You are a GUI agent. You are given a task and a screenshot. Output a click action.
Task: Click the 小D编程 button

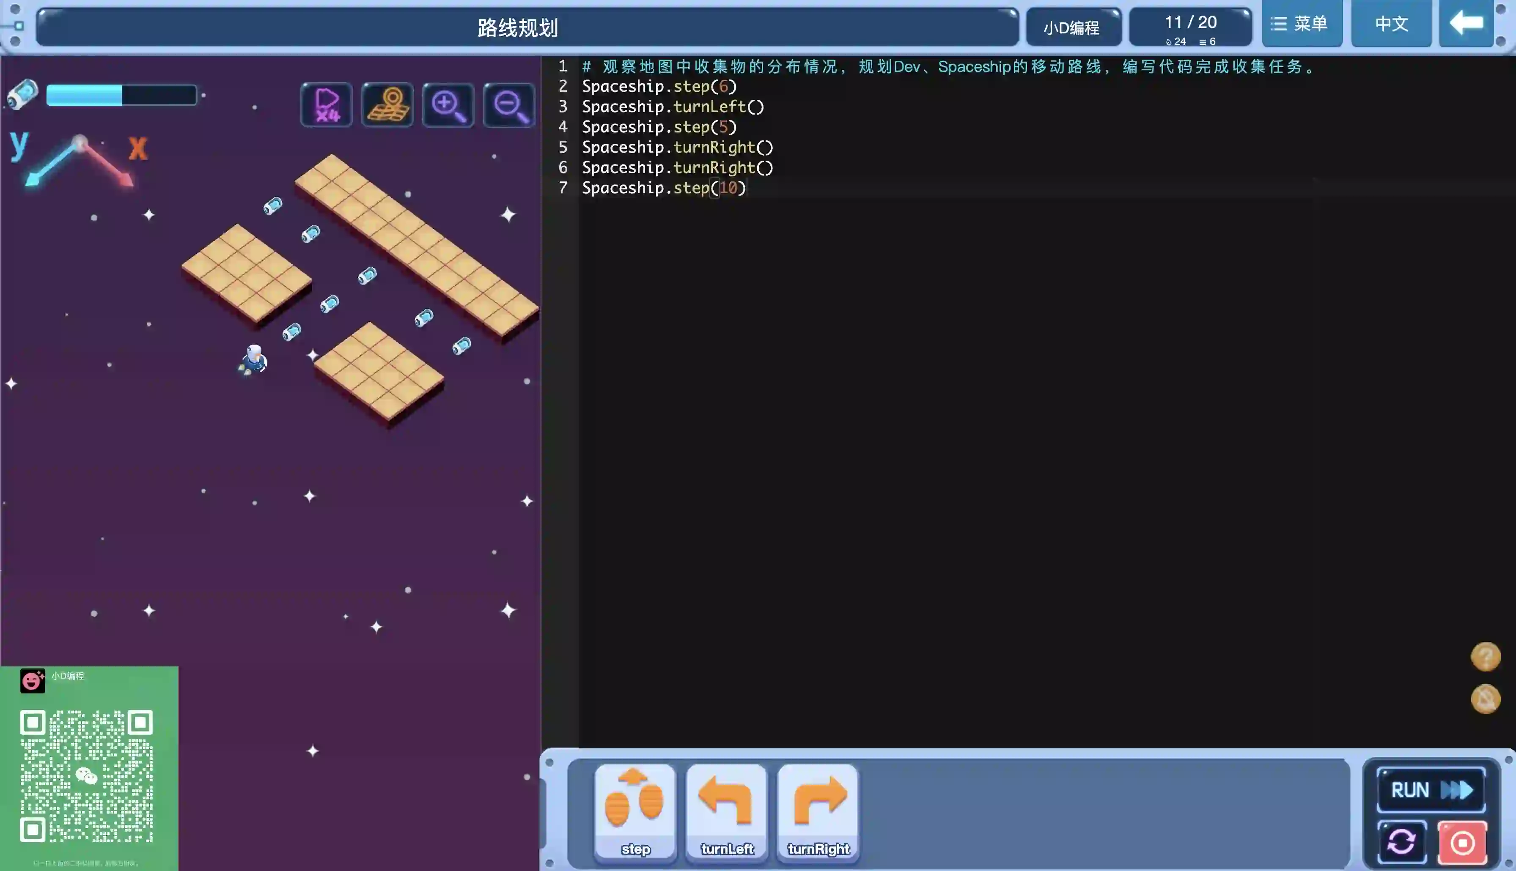pos(1073,27)
